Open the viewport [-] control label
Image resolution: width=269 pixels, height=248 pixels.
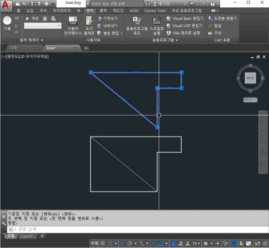[x=4, y=57]
